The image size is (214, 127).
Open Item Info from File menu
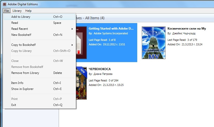(x=17, y=83)
